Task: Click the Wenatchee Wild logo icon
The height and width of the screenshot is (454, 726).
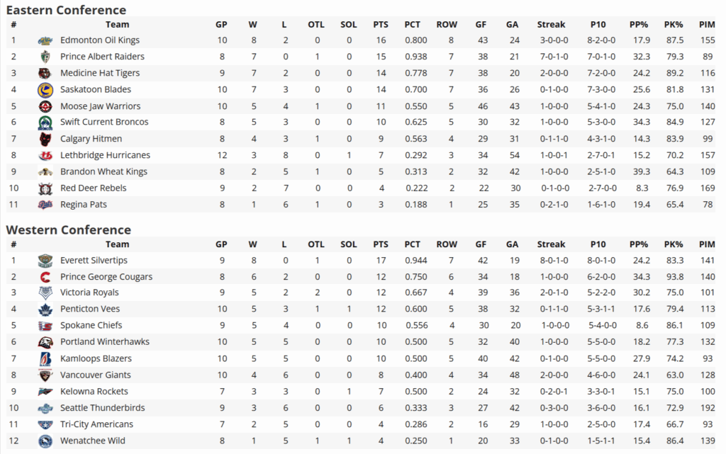Action: [x=45, y=441]
